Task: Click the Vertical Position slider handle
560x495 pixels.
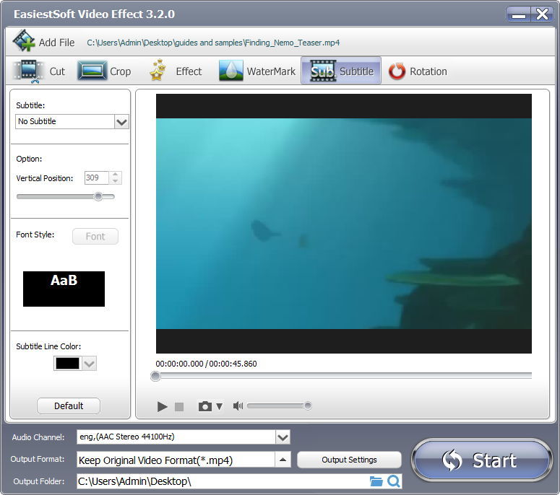Action: 98,196
